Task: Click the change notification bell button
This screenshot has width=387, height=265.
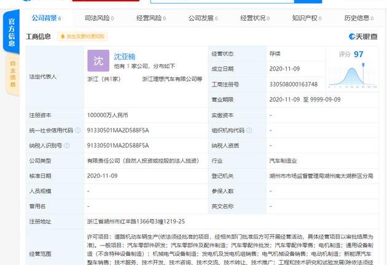Action: tap(82, 36)
